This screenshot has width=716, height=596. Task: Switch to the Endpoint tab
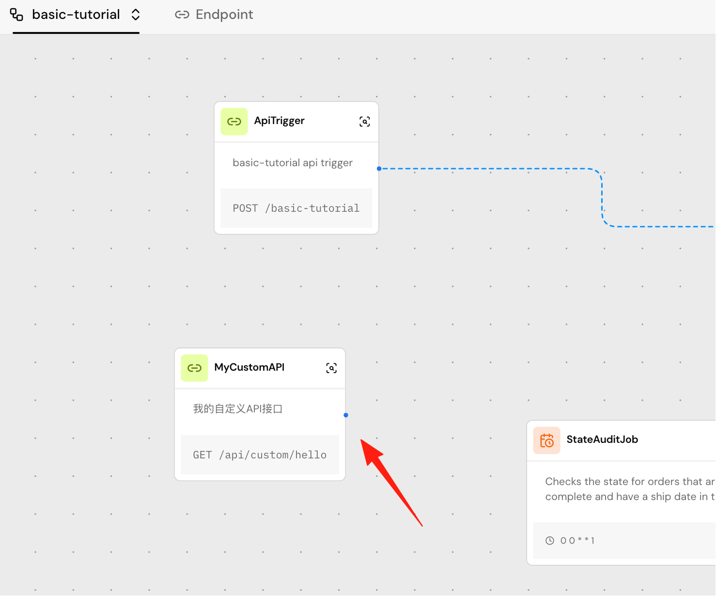(x=214, y=15)
